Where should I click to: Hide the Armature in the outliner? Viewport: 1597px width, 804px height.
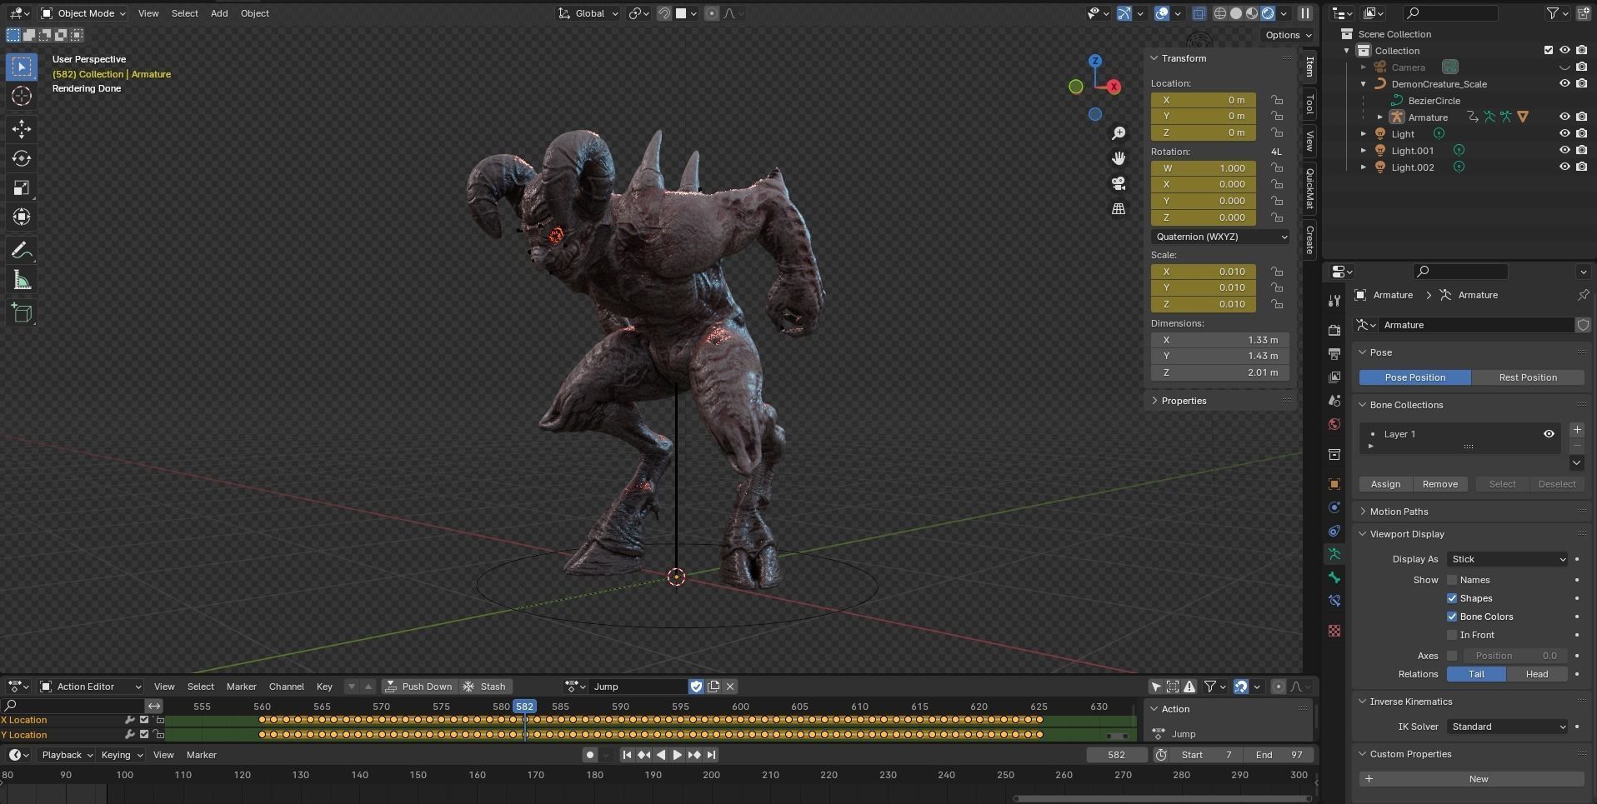(1564, 117)
